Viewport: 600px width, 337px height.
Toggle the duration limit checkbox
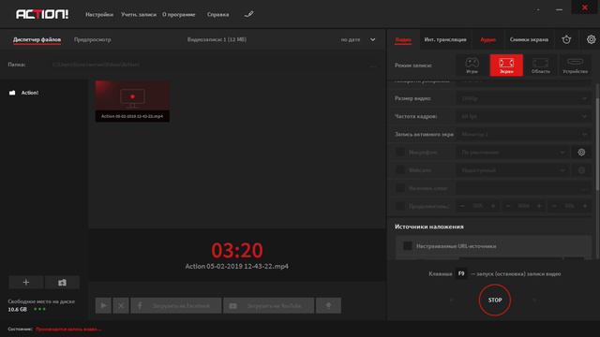pyautogui.click(x=400, y=206)
